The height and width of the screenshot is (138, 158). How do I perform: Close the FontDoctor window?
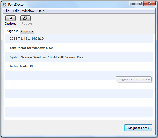(150, 4)
